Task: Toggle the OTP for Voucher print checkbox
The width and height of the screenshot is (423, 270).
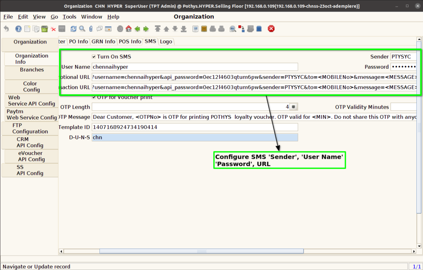Action: [94, 97]
